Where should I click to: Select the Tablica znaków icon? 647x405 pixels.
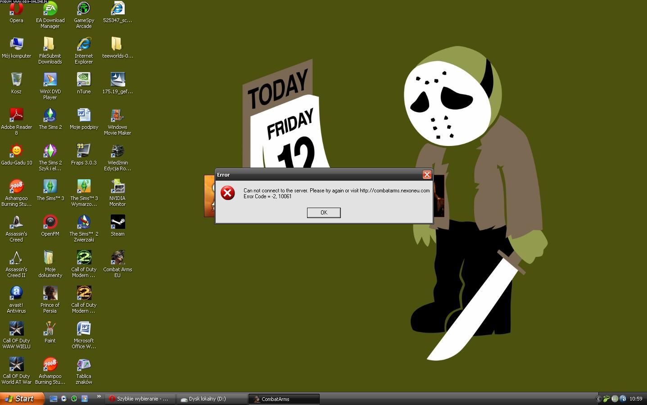[x=84, y=371]
